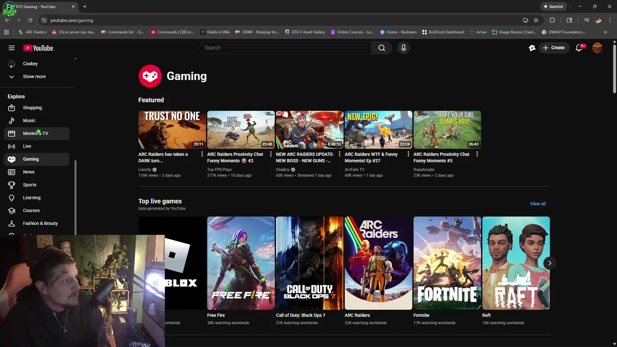Open Sports in the Explore sidebar

[37, 185]
